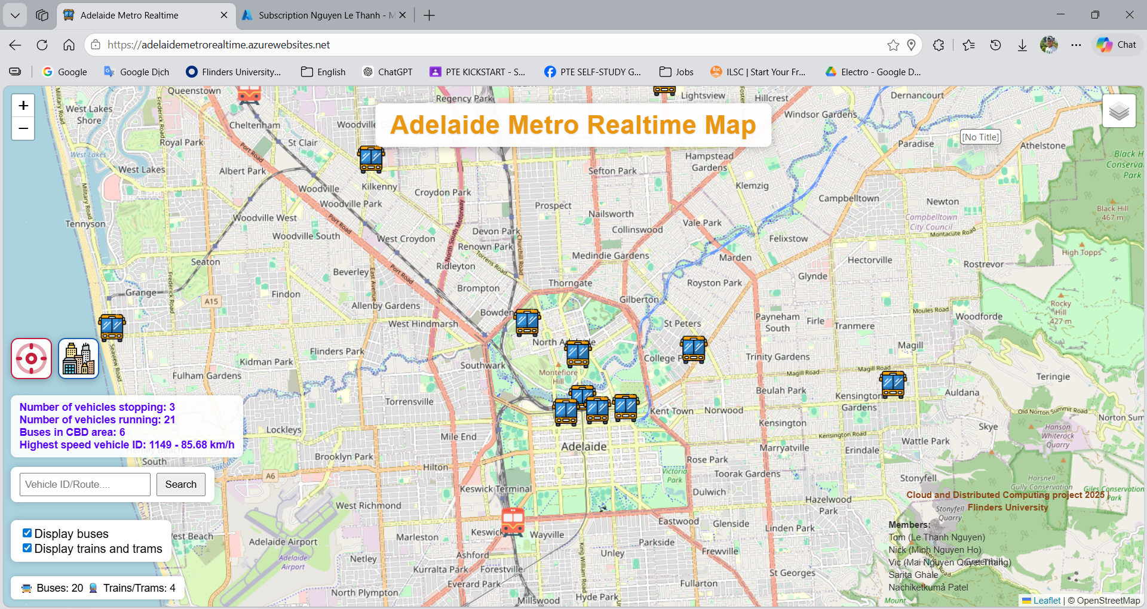The image size is (1147, 609).
Task: Click the Vehicle ID/Route input field
Action: pyautogui.click(x=84, y=484)
